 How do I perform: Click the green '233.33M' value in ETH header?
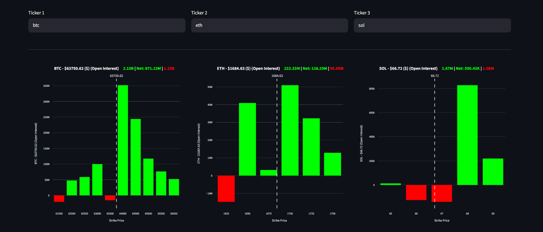292,68
